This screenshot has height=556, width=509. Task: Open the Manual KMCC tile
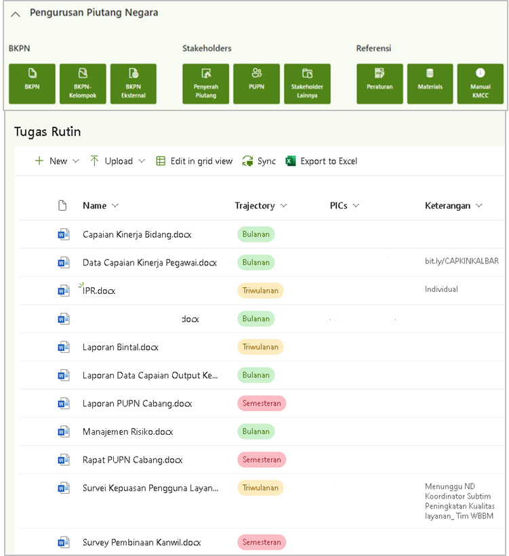[x=480, y=84]
